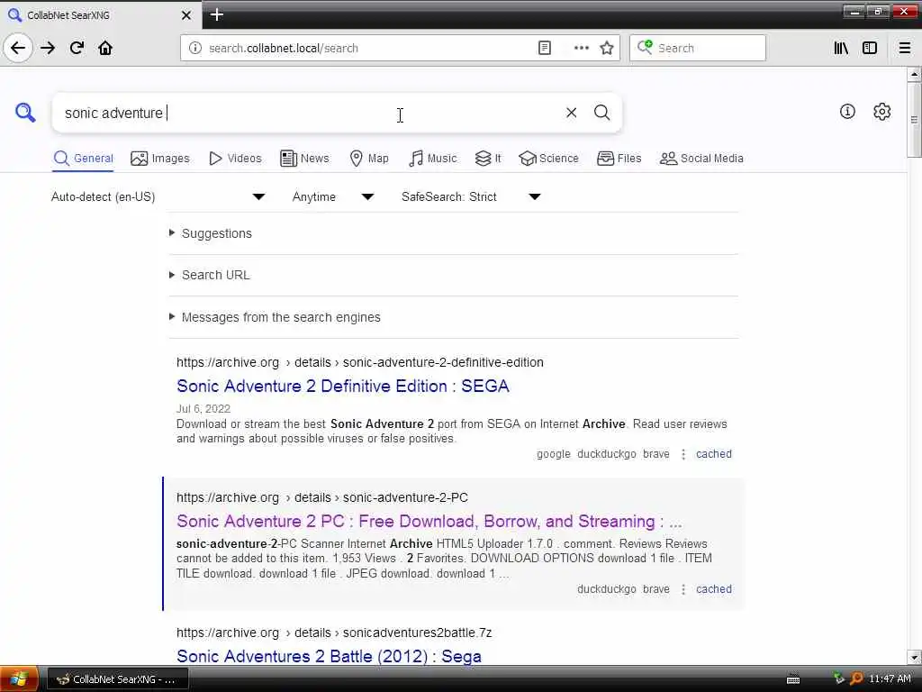The width and height of the screenshot is (922, 692).
Task: Click the CollabNet SearXNG taskbar button
Action: click(118, 679)
